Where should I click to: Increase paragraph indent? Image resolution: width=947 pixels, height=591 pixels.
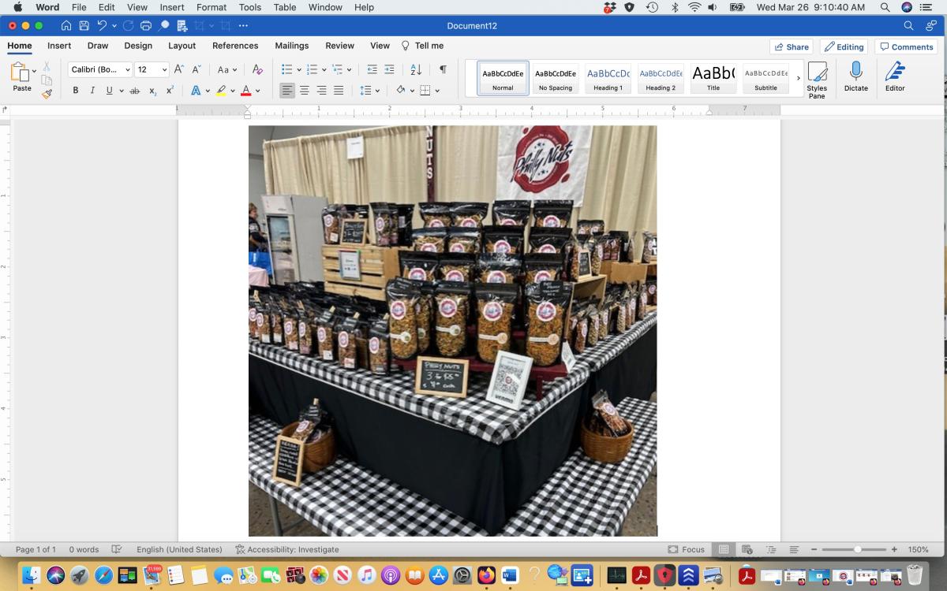(x=389, y=69)
